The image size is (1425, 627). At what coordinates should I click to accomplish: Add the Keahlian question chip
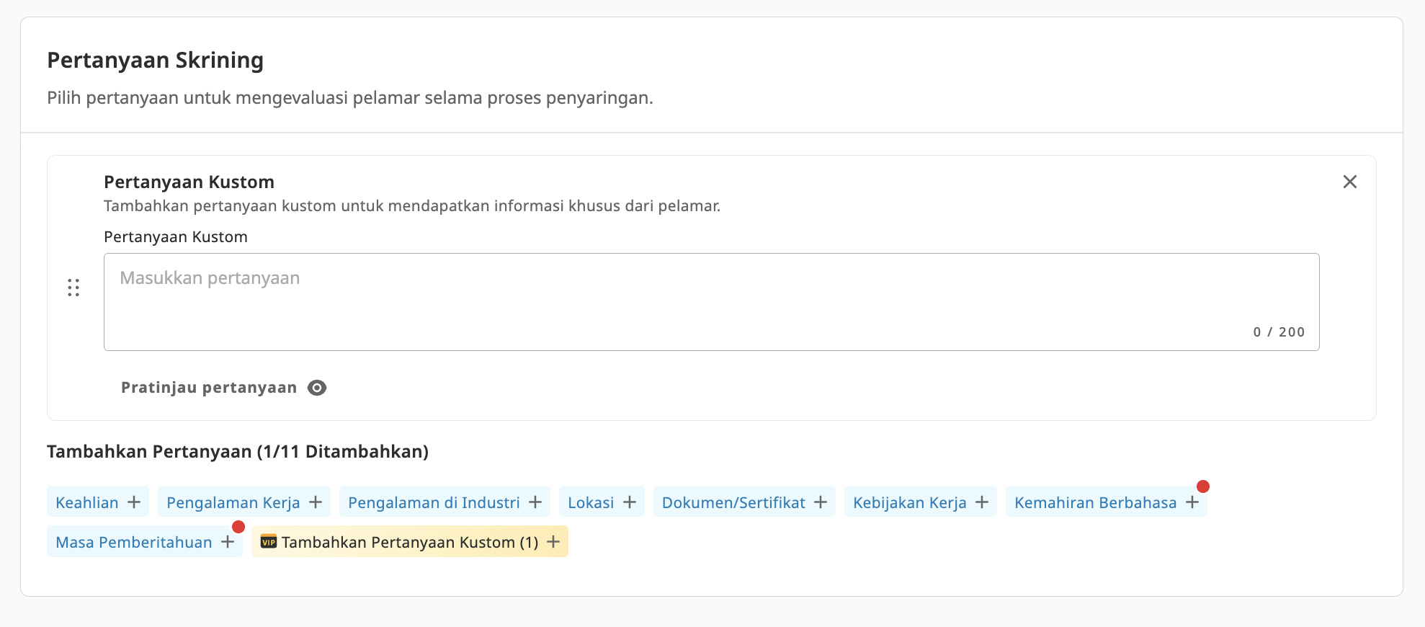[x=98, y=502]
